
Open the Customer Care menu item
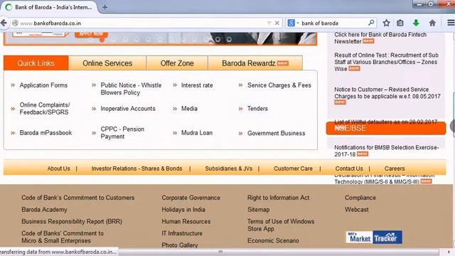[x=293, y=169]
